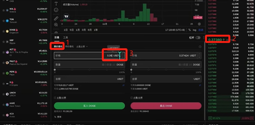Screen dimensions: 255x125
Task: Click the TradingView logo on the chart
Action: [66, 16]
